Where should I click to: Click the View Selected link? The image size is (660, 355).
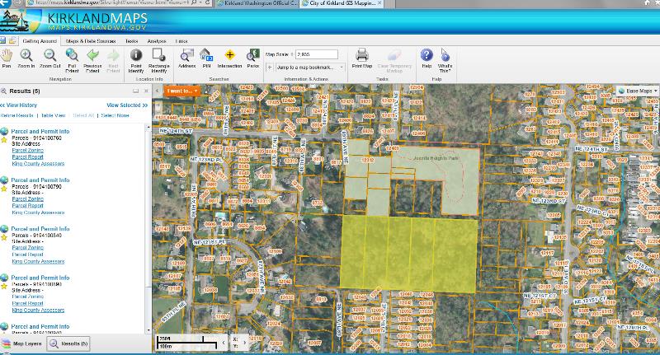pos(127,105)
